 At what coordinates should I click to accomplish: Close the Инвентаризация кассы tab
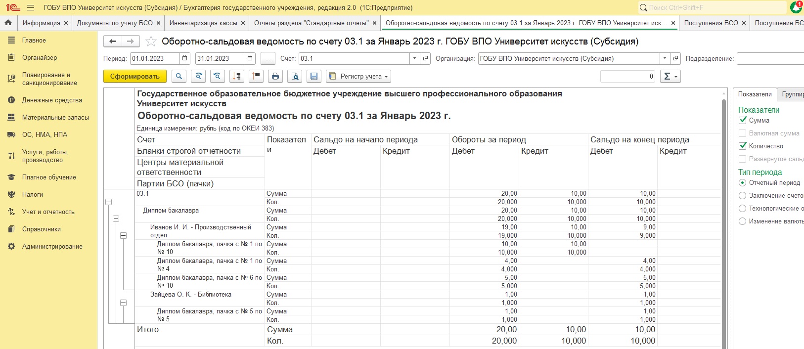point(243,23)
